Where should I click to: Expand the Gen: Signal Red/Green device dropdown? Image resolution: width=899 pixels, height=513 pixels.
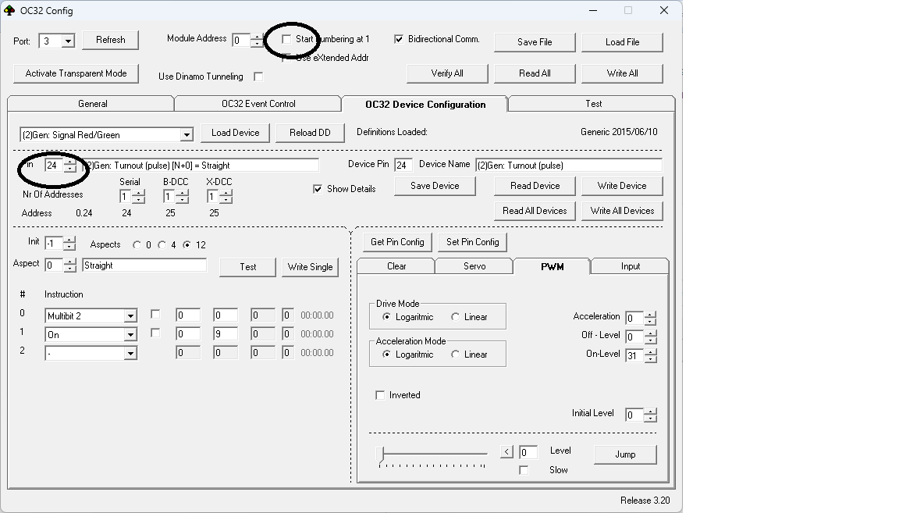coord(186,135)
